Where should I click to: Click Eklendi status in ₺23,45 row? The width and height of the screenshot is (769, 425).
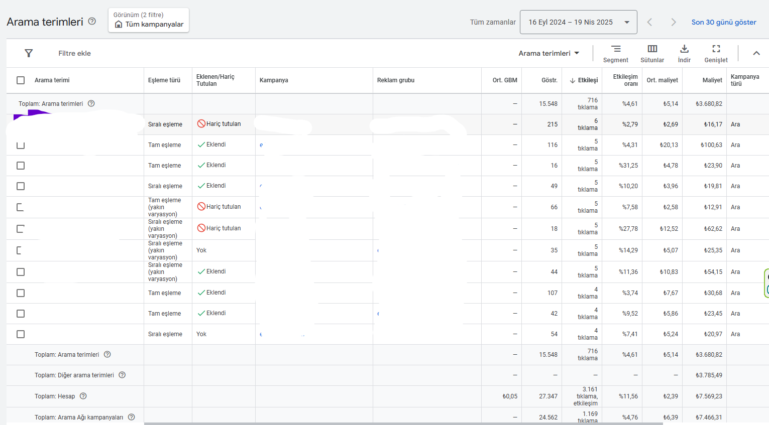211,313
